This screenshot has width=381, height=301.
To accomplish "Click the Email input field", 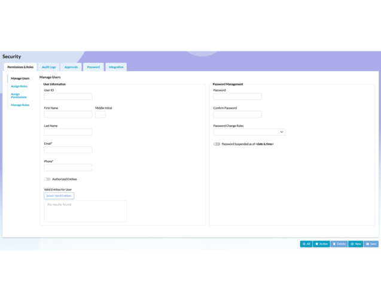I will pos(68,150).
